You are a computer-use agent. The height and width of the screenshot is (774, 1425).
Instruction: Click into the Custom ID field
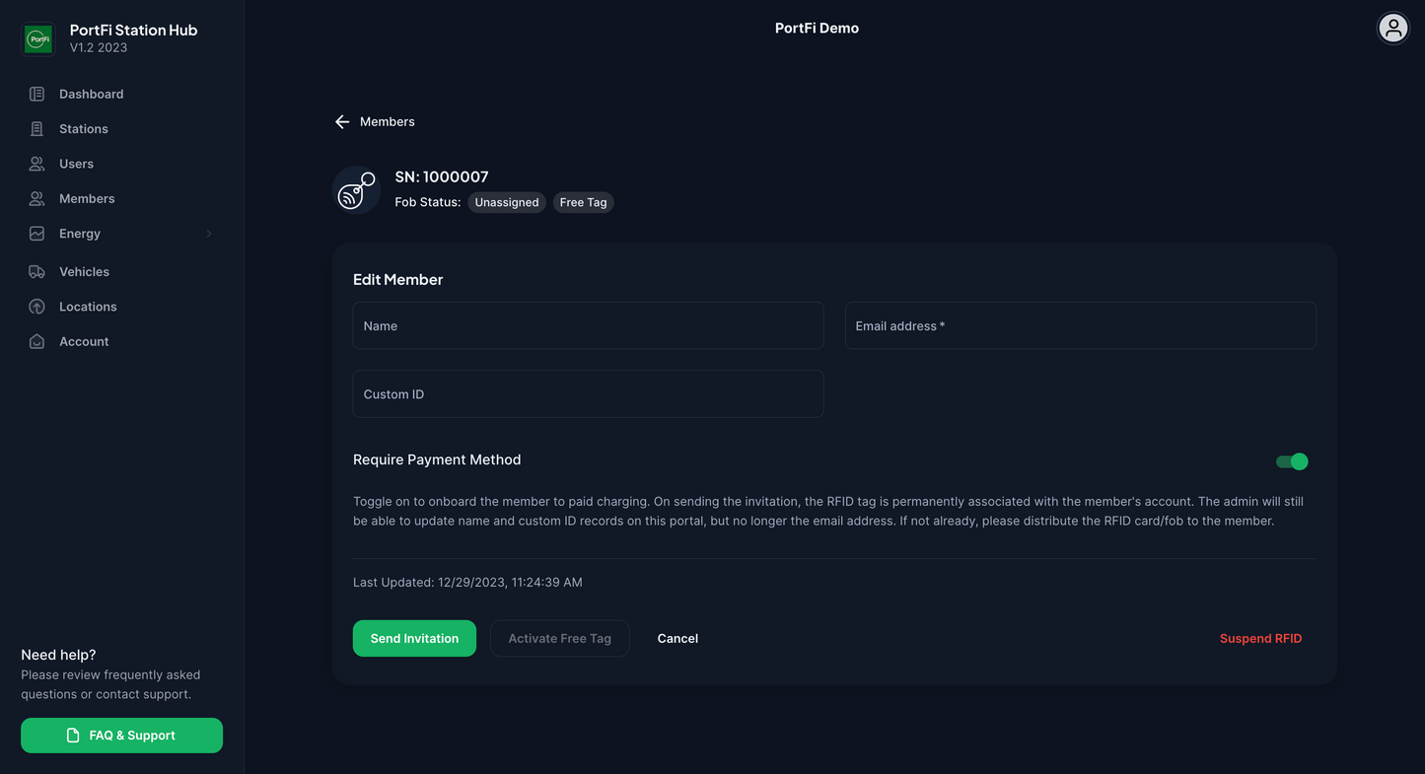coord(588,394)
